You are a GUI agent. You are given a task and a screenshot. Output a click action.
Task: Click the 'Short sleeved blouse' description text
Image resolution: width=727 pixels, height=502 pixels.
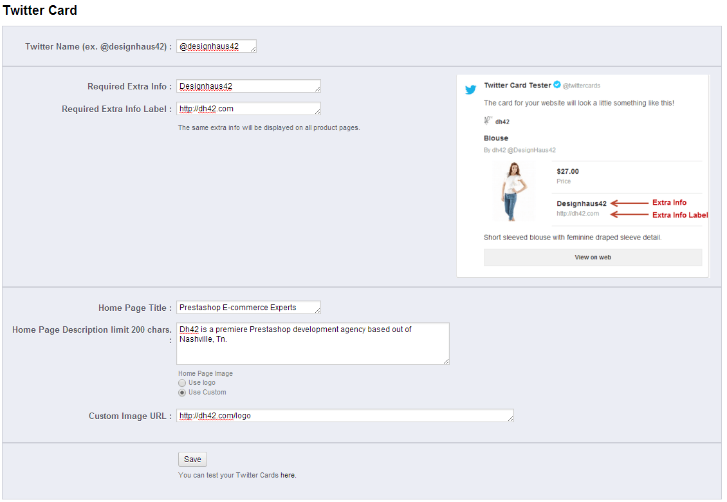click(573, 237)
